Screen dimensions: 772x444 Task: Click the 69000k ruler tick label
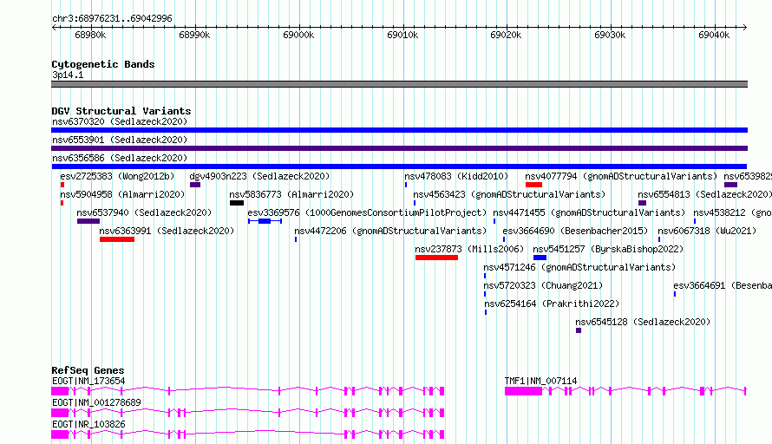[x=298, y=35]
